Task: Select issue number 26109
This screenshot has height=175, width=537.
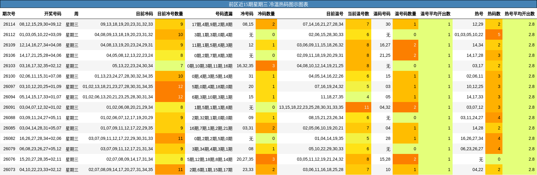Action: point(9,45)
